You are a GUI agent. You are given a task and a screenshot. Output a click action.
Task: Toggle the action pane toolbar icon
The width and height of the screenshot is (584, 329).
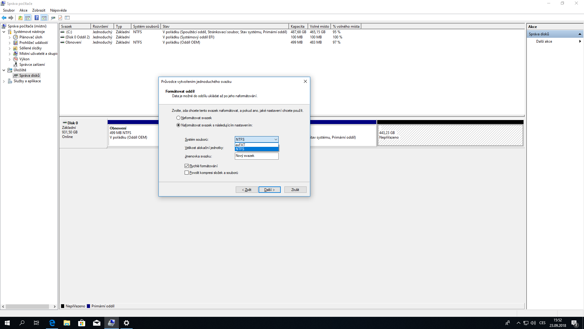pos(44,18)
